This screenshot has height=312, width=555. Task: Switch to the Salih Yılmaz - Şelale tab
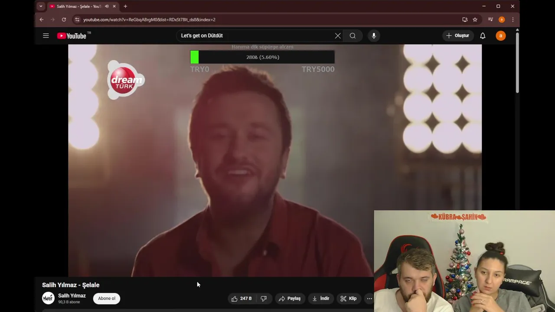tap(79, 6)
